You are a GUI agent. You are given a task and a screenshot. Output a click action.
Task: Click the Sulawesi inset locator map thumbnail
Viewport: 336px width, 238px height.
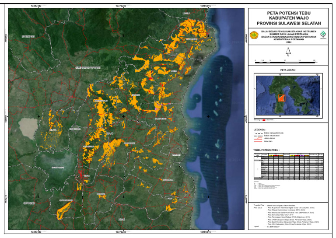click(x=288, y=95)
